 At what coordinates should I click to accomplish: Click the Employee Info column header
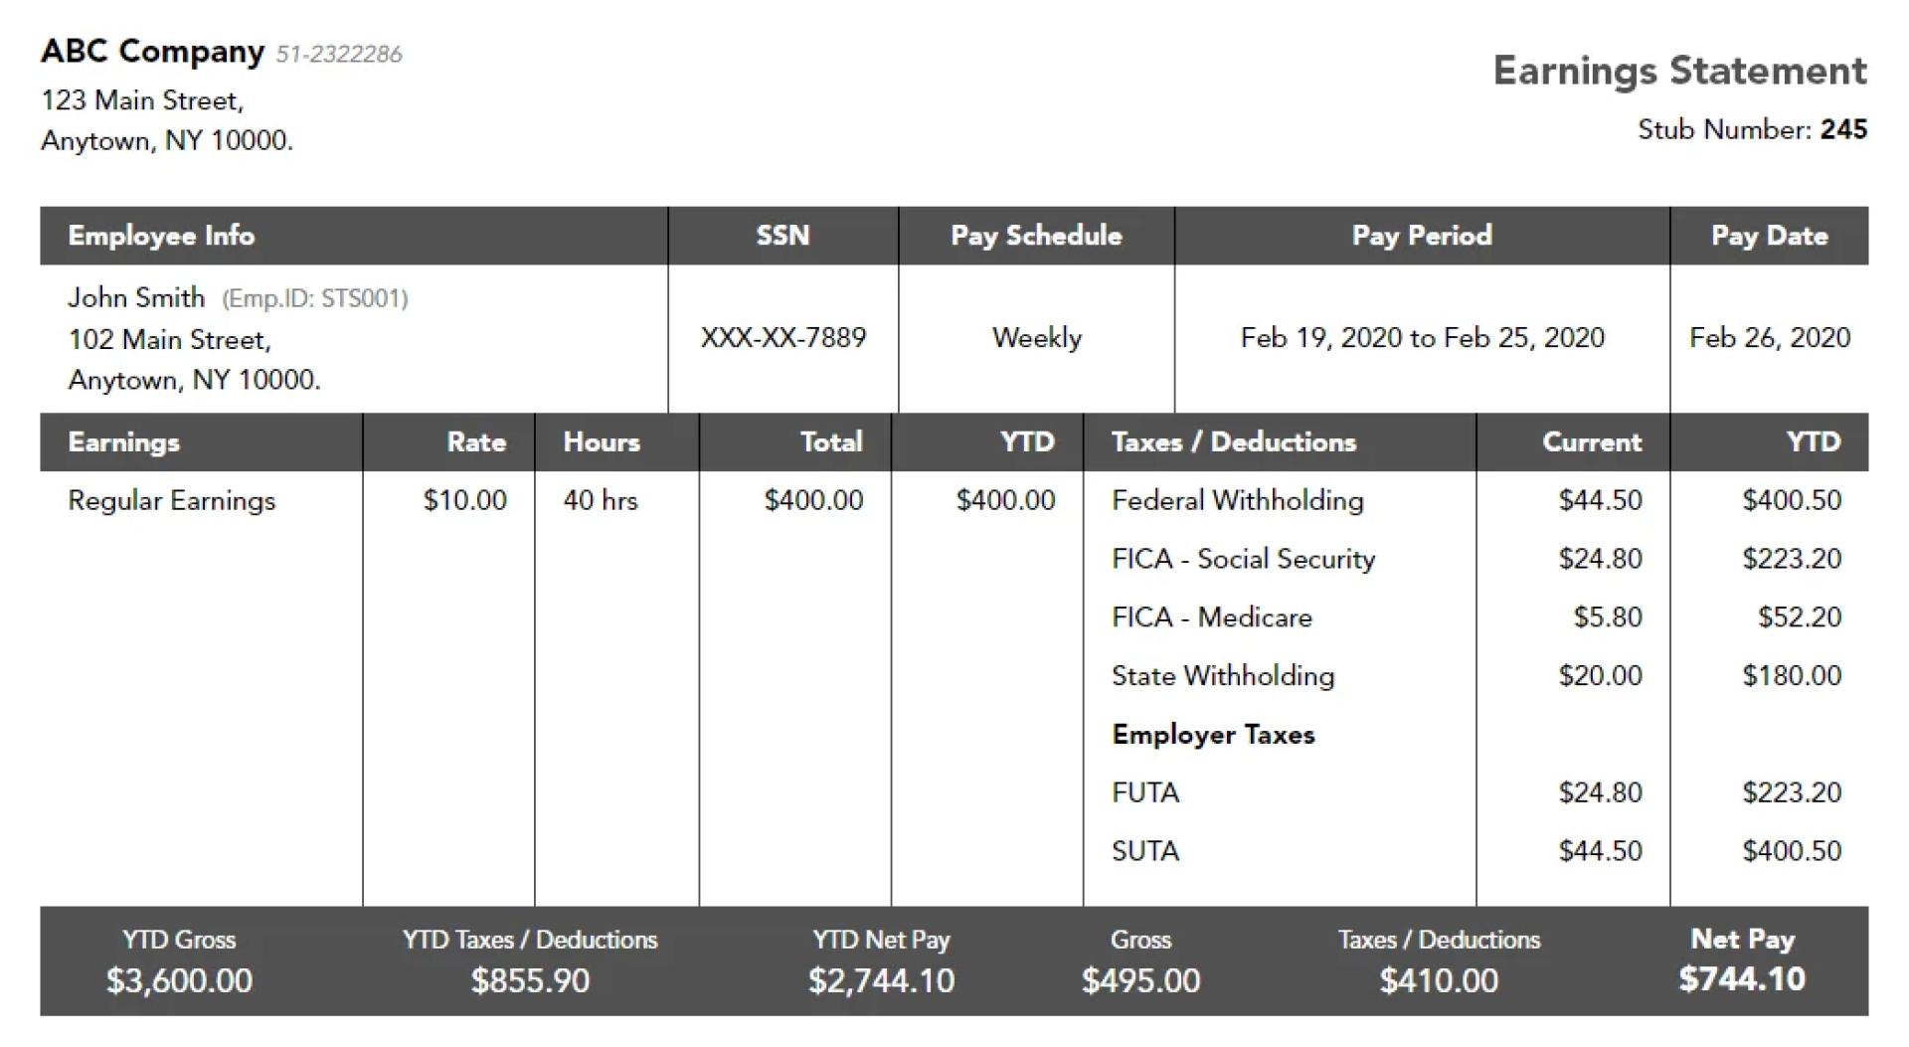tap(161, 236)
